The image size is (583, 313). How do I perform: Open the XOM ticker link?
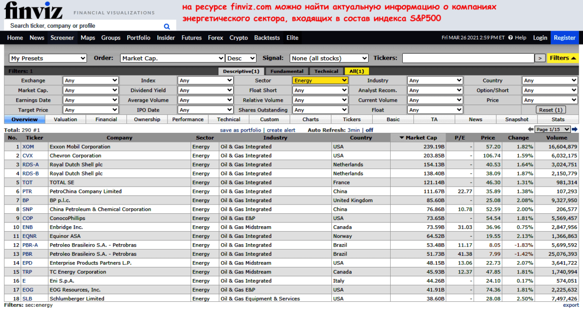[x=28, y=147]
